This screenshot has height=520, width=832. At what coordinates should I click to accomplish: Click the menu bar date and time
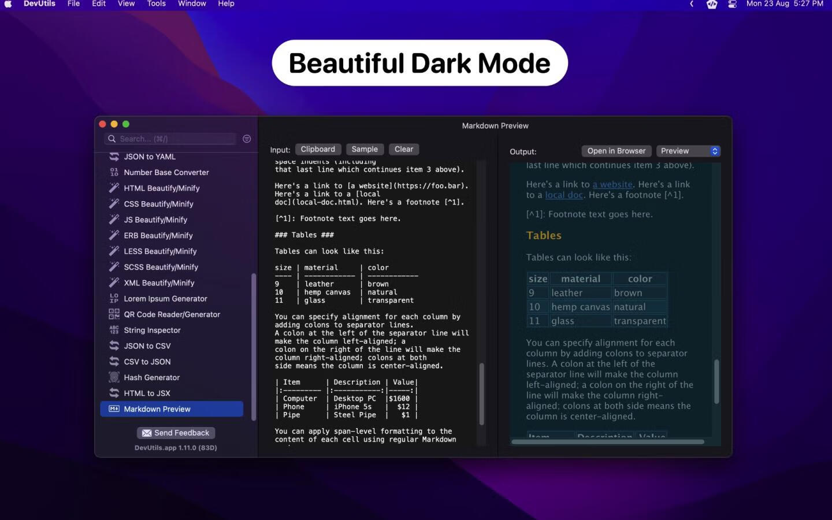pos(785,3)
